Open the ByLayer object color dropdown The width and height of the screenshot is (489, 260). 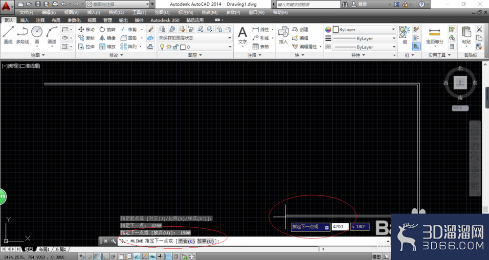click(x=364, y=30)
